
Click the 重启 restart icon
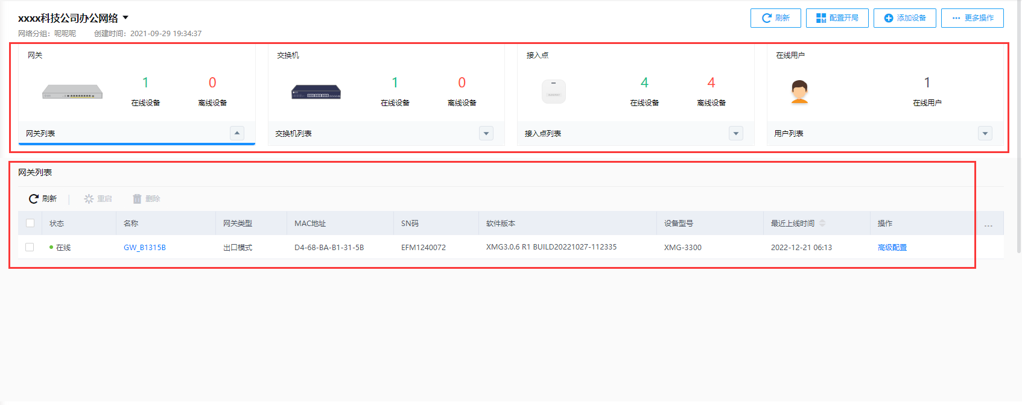coord(89,199)
